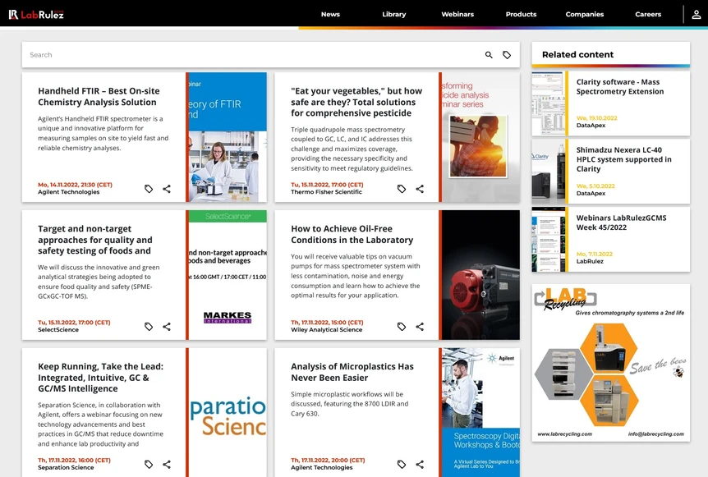Click tag icon on Oil-Free Conditions card
Image resolution: width=708 pixels, height=477 pixels.
point(402,326)
